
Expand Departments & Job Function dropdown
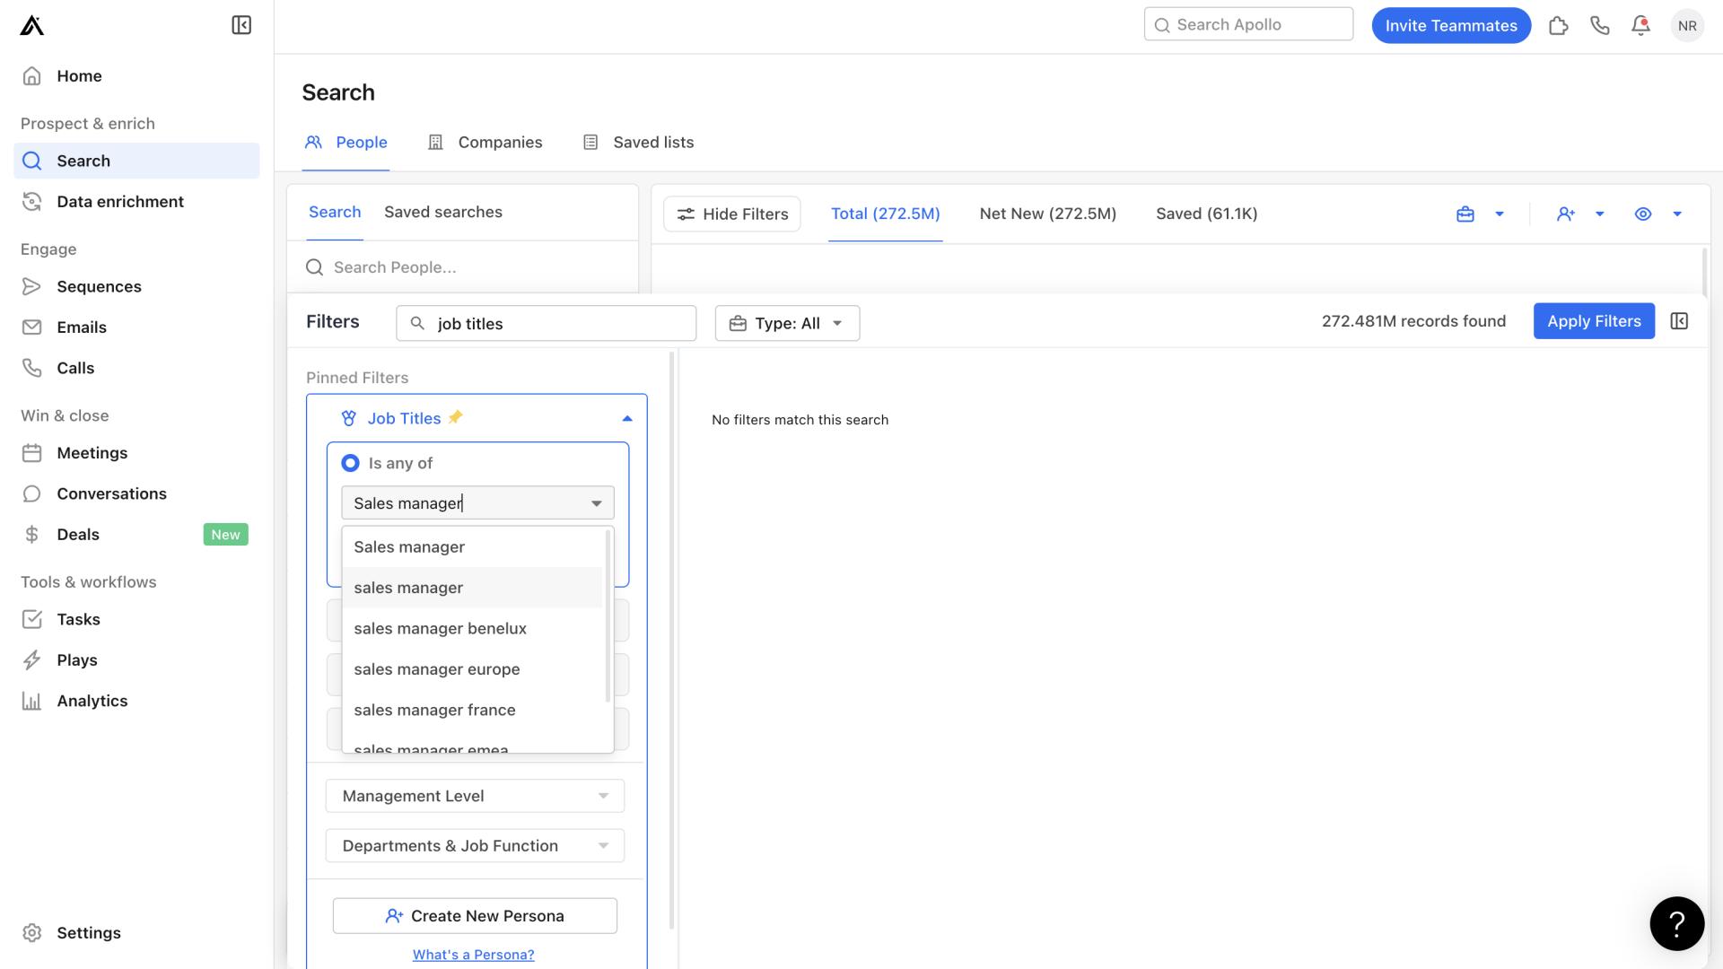[475, 846]
